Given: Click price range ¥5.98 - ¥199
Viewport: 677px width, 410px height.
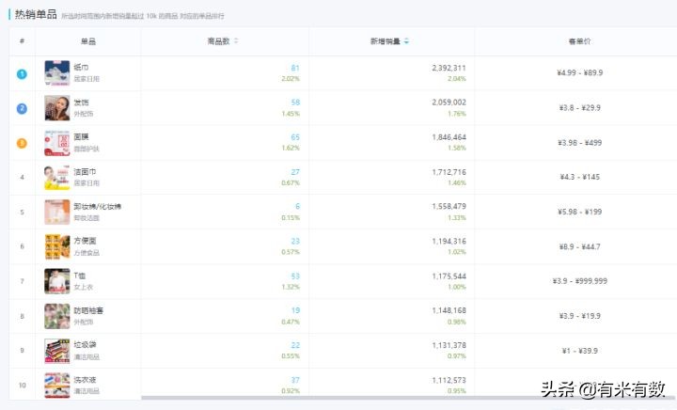Looking at the screenshot, I should [579, 212].
